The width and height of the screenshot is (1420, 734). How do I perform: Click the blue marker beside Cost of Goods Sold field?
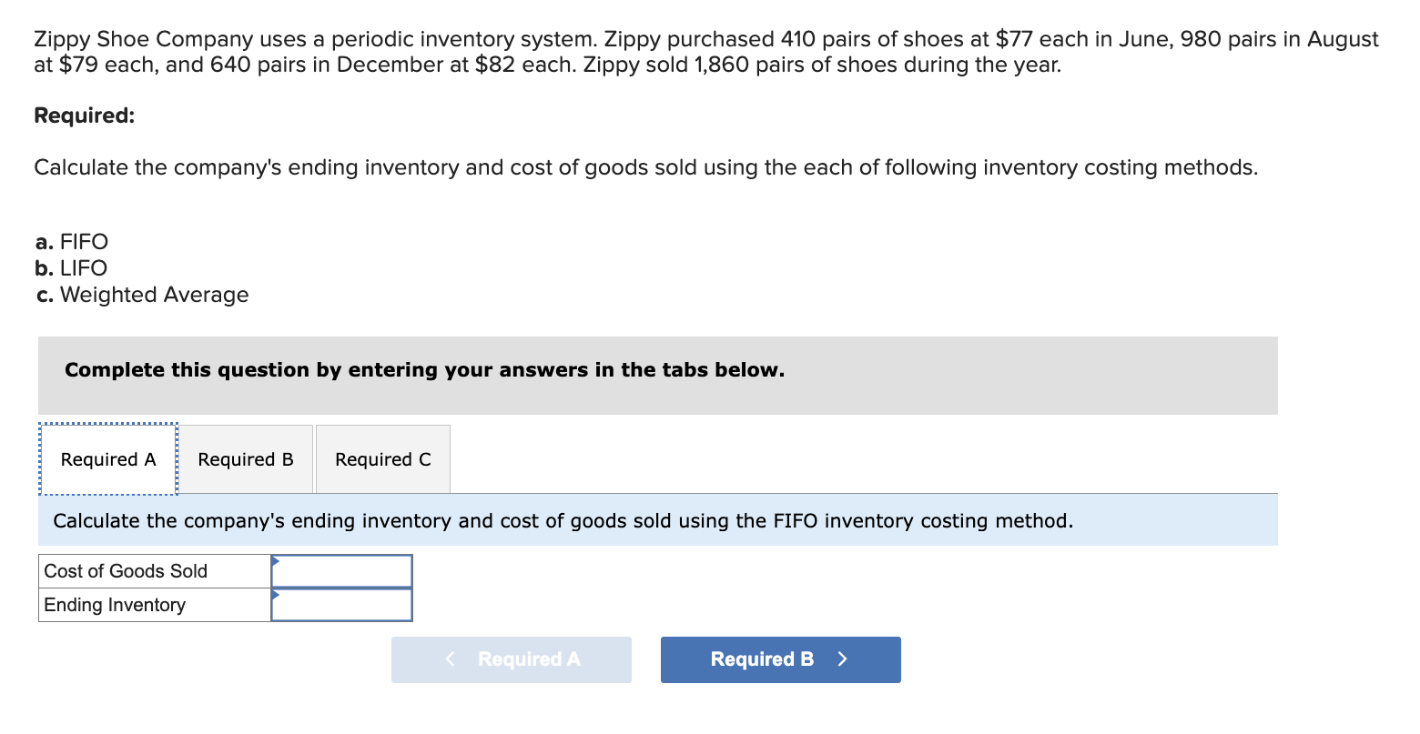[275, 563]
